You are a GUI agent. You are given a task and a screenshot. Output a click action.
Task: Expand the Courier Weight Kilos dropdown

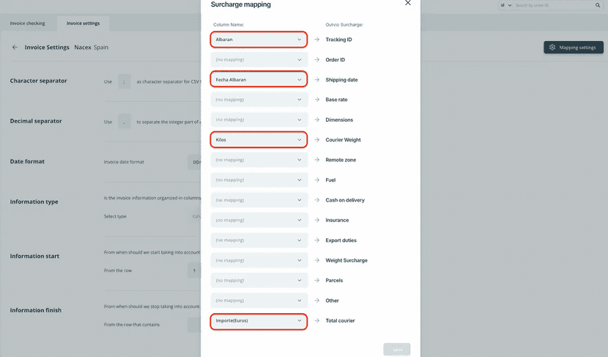pos(259,139)
